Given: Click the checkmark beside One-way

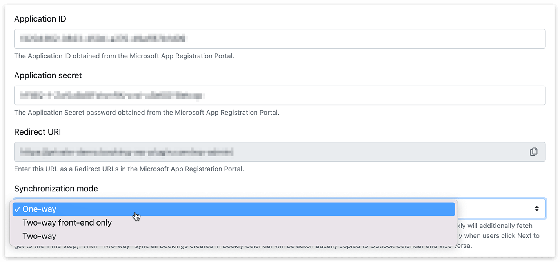Looking at the screenshot, I should pyautogui.click(x=17, y=209).
